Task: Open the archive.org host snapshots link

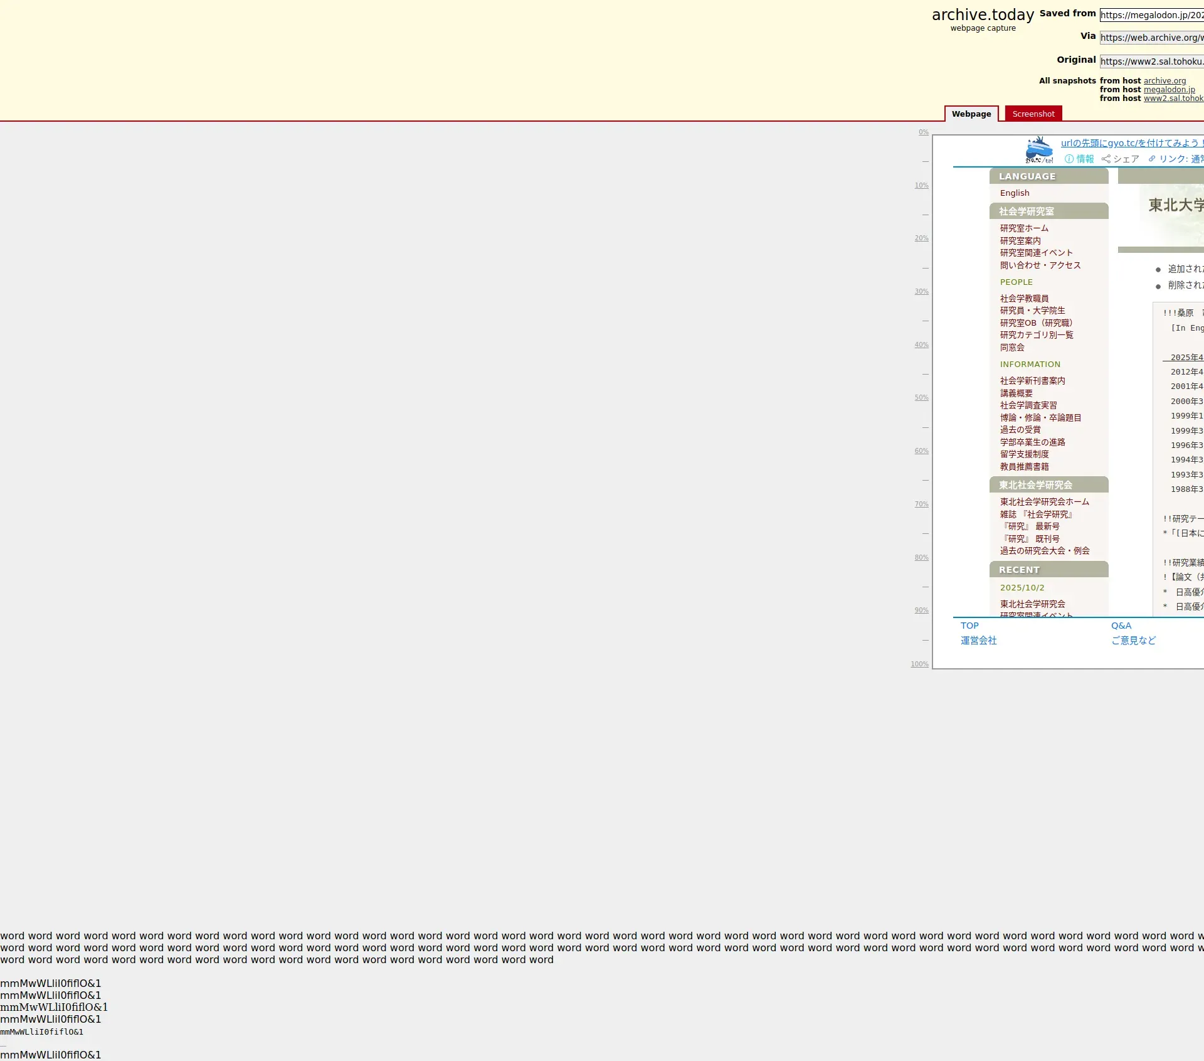Action: tap(1164, 81)
